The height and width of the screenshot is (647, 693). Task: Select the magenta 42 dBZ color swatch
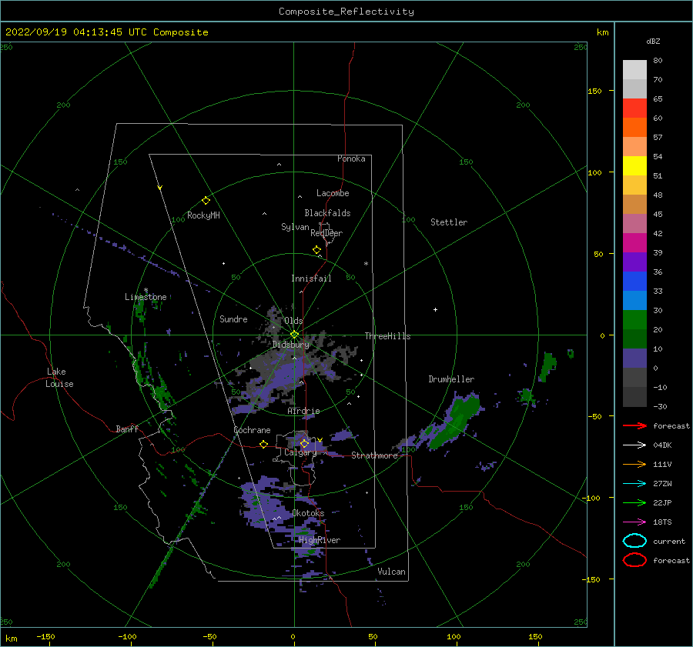pyautogui.click(x=634, y=242)
